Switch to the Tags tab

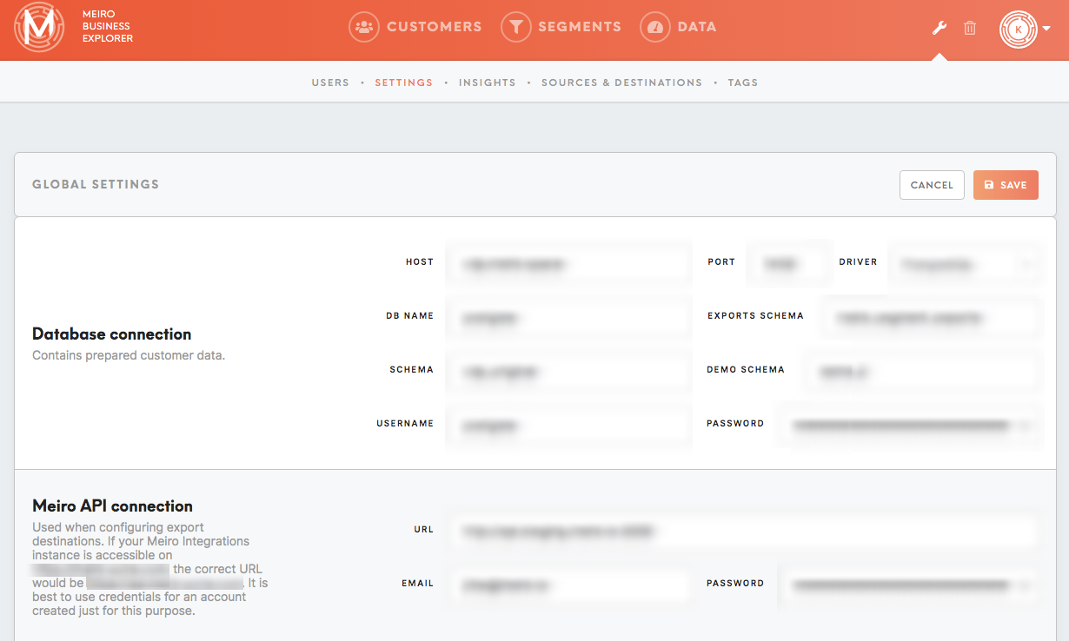click(743, 83)
